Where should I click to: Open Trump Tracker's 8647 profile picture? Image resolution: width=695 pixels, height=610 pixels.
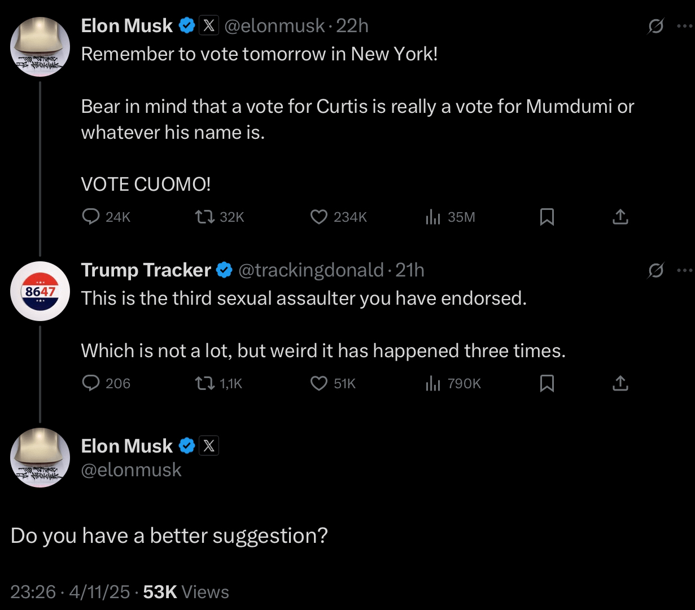(x=40, y=291)
